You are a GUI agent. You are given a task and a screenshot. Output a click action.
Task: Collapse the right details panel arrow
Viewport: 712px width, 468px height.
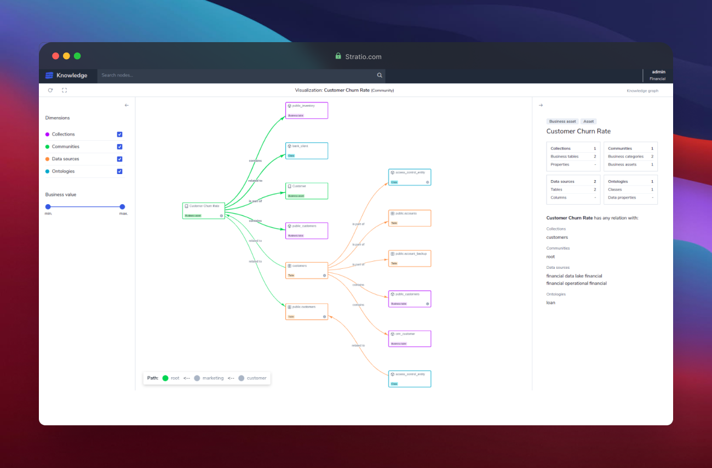click(x=541, y=105)
